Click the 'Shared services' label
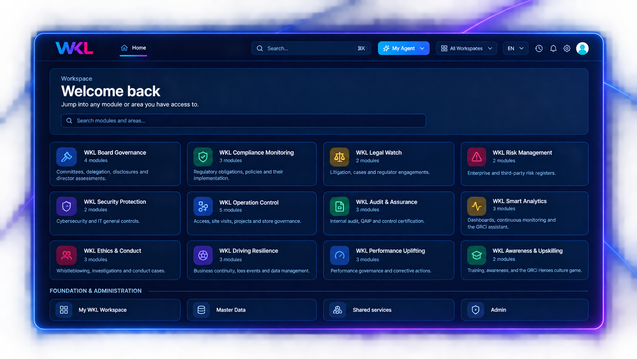 [x=372, y=310]
